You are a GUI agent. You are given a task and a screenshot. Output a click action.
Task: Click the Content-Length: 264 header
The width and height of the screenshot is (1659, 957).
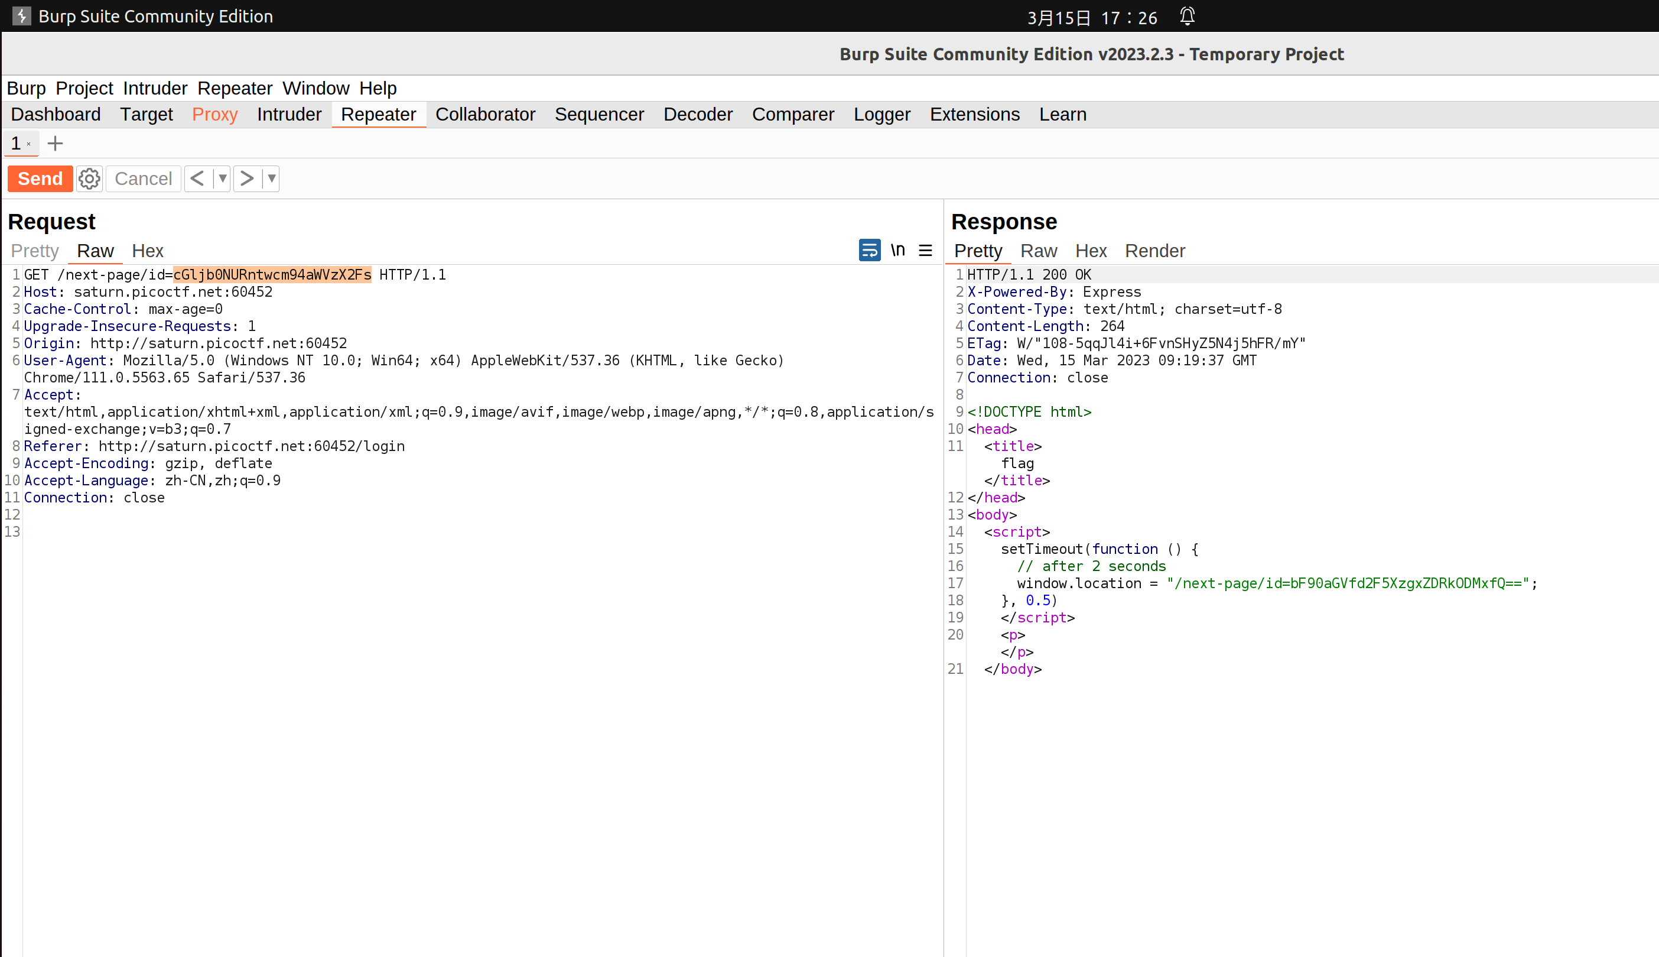(1046, 326)
